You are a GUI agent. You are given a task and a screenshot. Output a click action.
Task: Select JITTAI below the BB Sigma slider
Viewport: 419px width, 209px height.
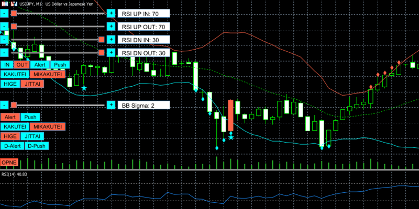click(x=34, y=136)
